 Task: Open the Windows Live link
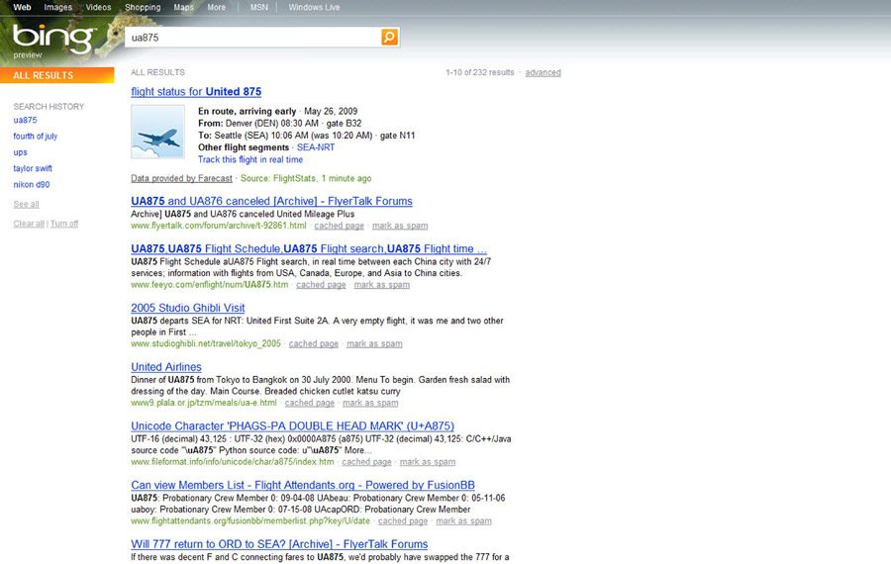(x=314, y=7)
